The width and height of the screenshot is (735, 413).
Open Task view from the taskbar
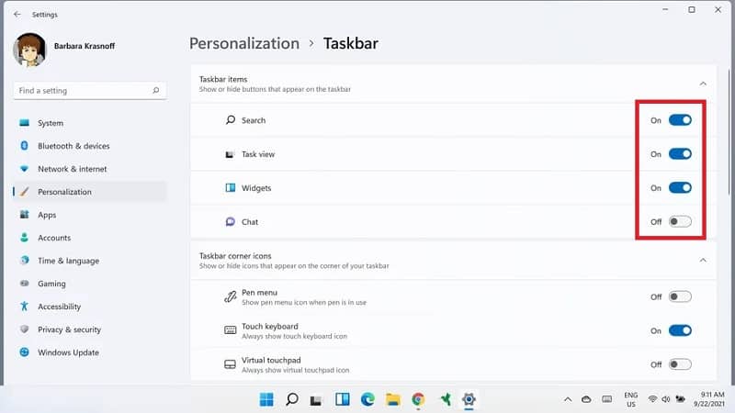coord(316,400)
